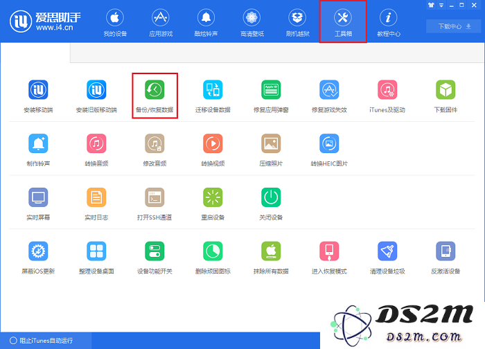Open 修改音频 audio editor

click(x=155, y=150)
